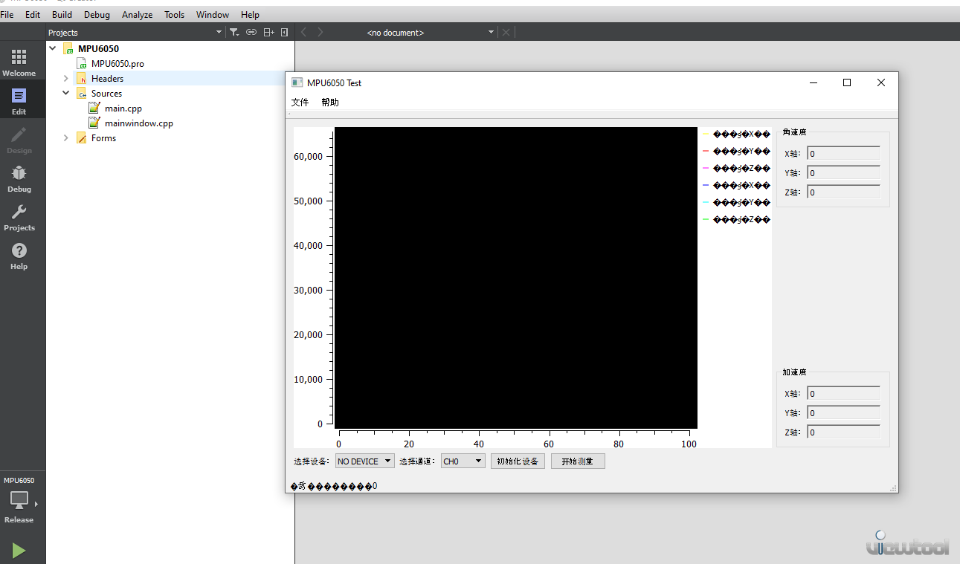Screen dimensions: 960x564
Task: Click the yellow legend line marker
Action: [706, 134]
